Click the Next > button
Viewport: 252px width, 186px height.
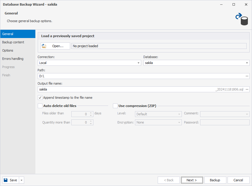pos(192,180)
